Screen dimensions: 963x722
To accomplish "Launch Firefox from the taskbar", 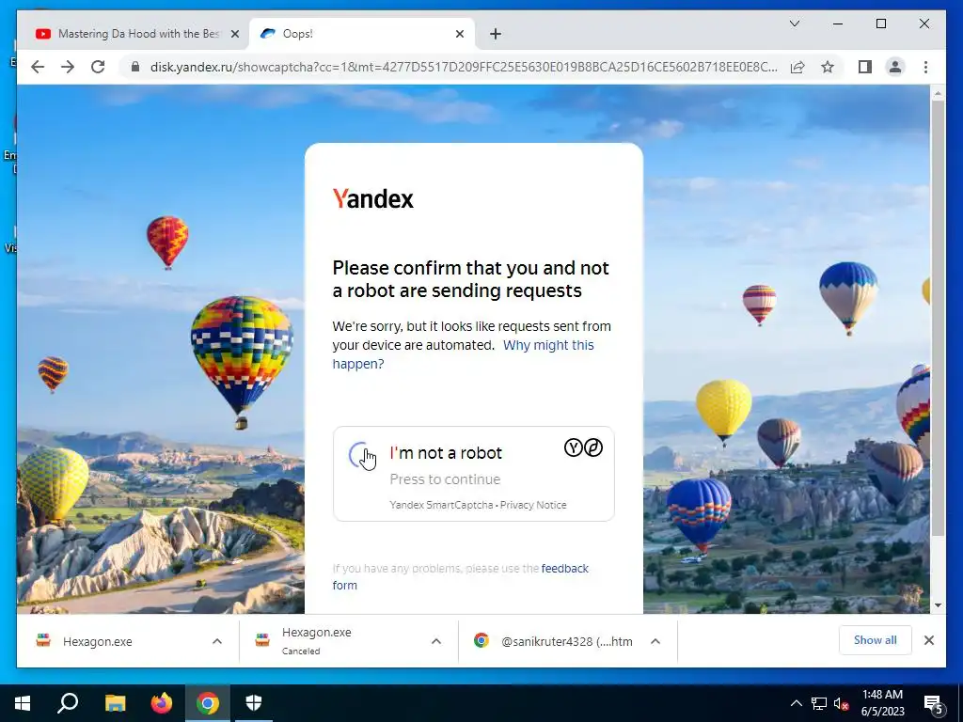I will [x=162, y=703].
